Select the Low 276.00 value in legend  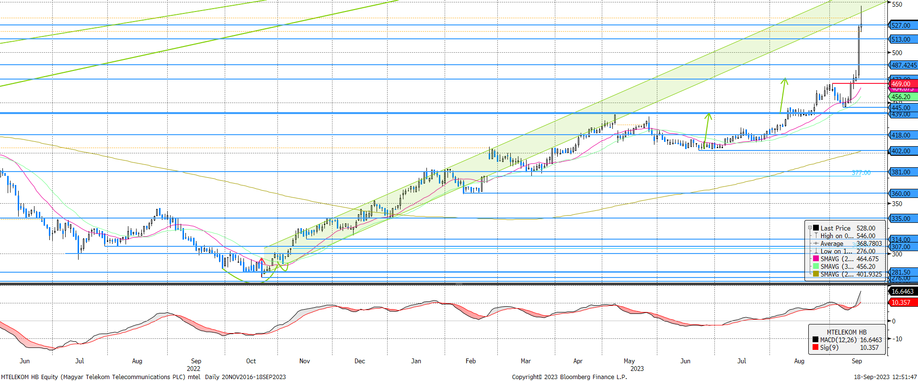click(866, 251)
